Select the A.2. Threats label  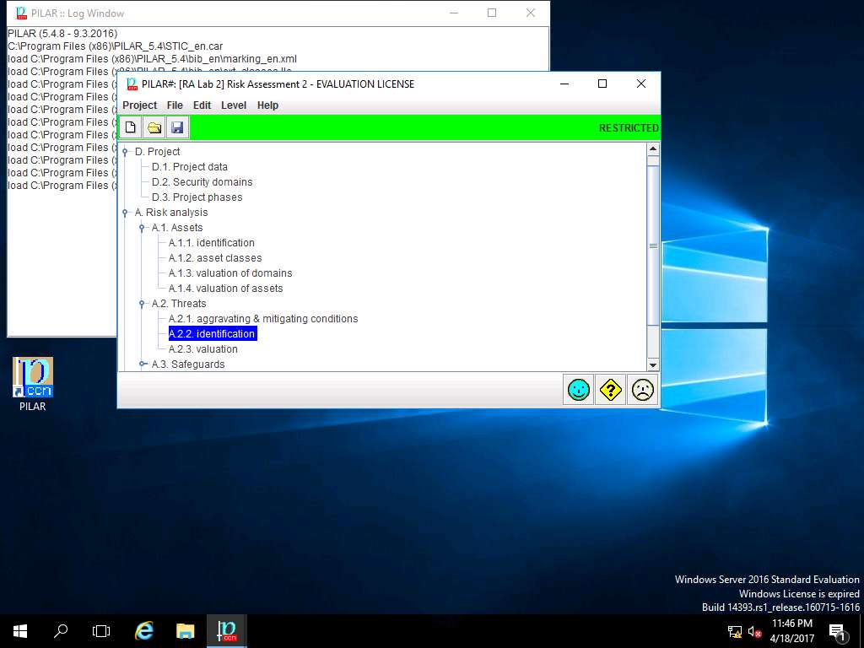(179, 304)
